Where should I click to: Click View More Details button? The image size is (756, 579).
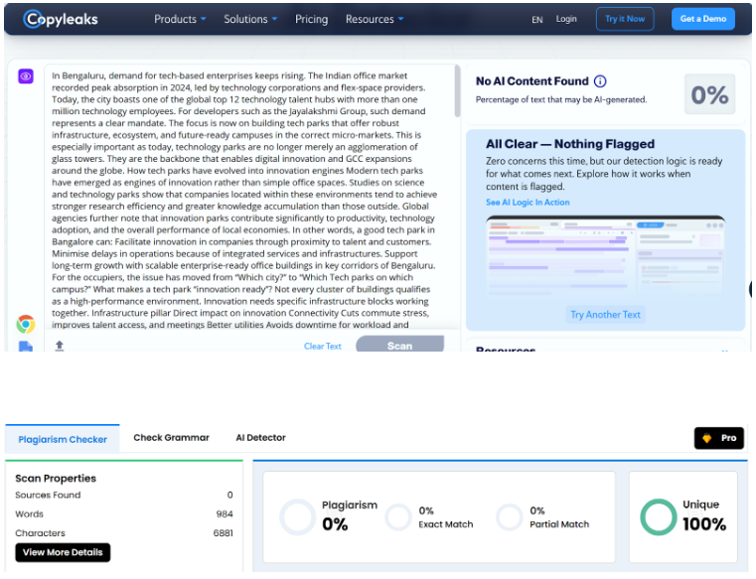(x=63, y=552)
